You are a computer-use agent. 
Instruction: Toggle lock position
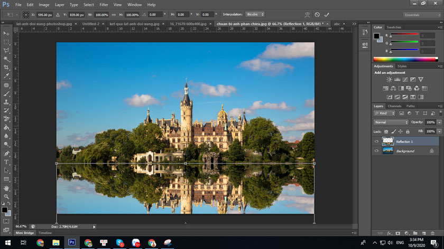(401, 131)
